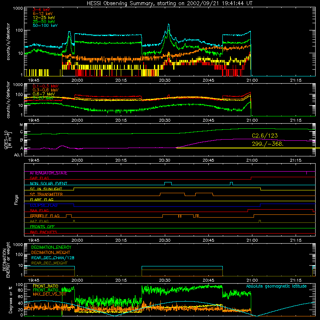Click the 12-25 keV legend entry
Screen dimensions: 320x320
point(44,18)
